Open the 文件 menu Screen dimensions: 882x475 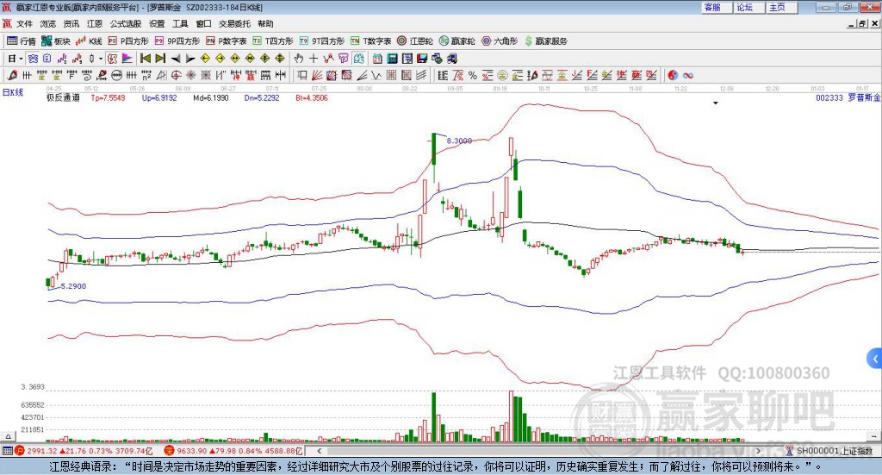pyautogui.click(x=25, y=23)
